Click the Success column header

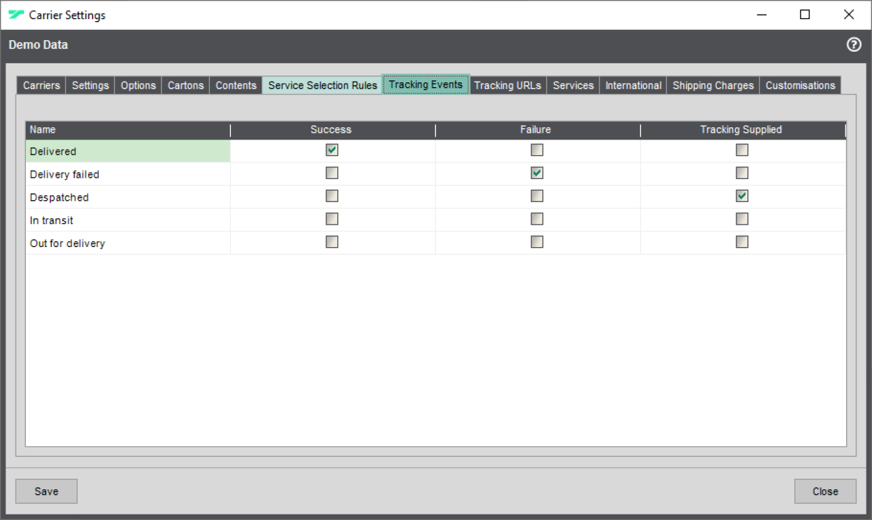tap(332, 130)
